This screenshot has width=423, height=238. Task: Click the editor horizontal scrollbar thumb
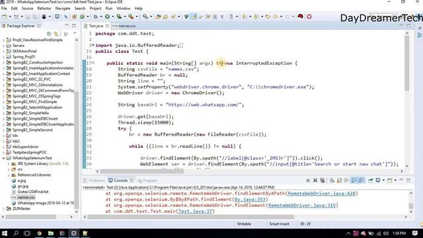[141, 171]
